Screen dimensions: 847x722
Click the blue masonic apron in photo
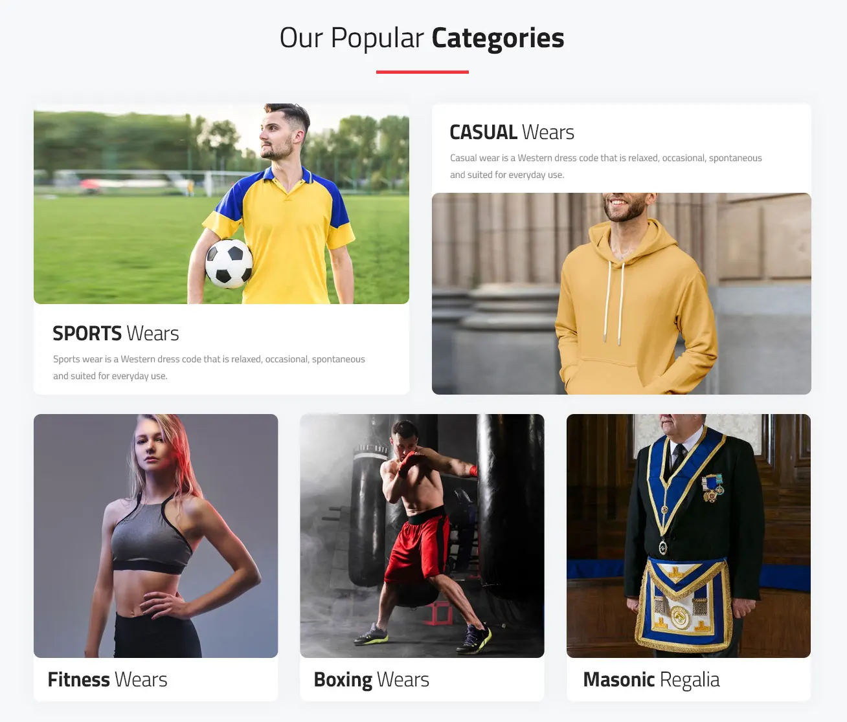[x=684, y=604]
